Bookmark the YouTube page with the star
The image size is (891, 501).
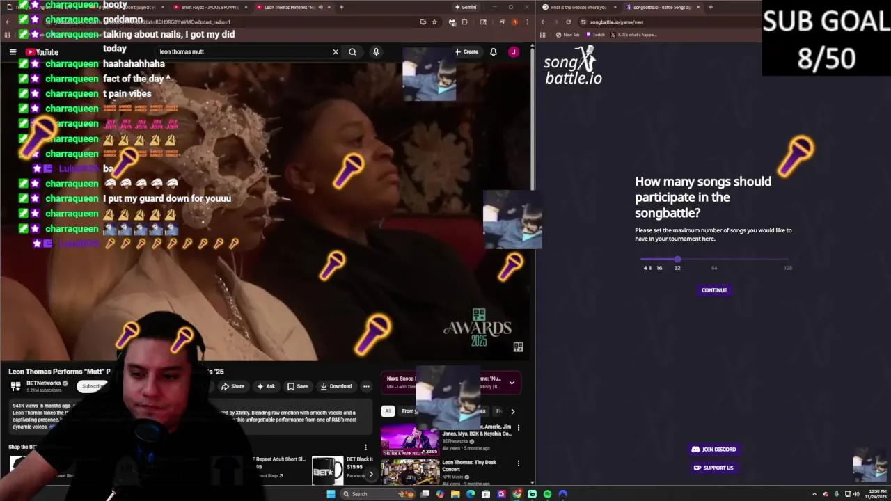[x=434, y=22]
